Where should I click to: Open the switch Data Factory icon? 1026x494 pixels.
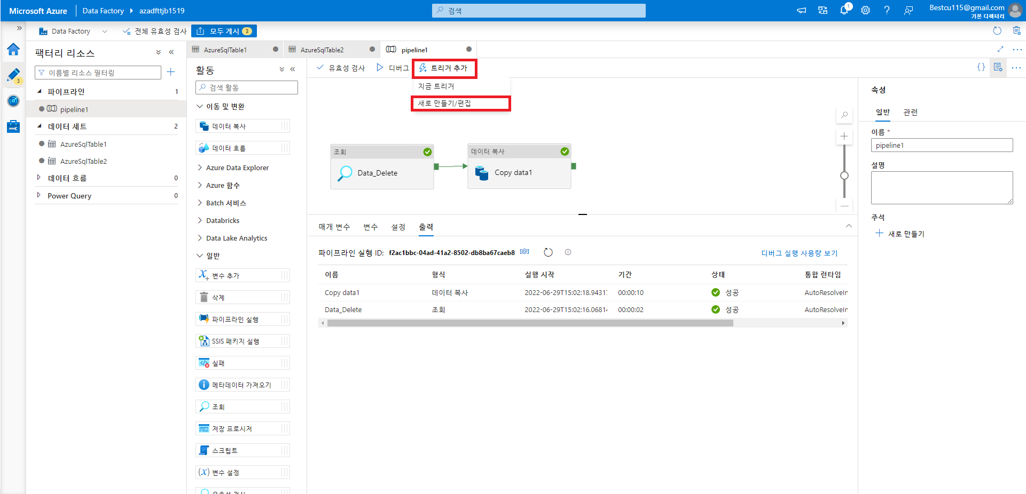point(823,10)
